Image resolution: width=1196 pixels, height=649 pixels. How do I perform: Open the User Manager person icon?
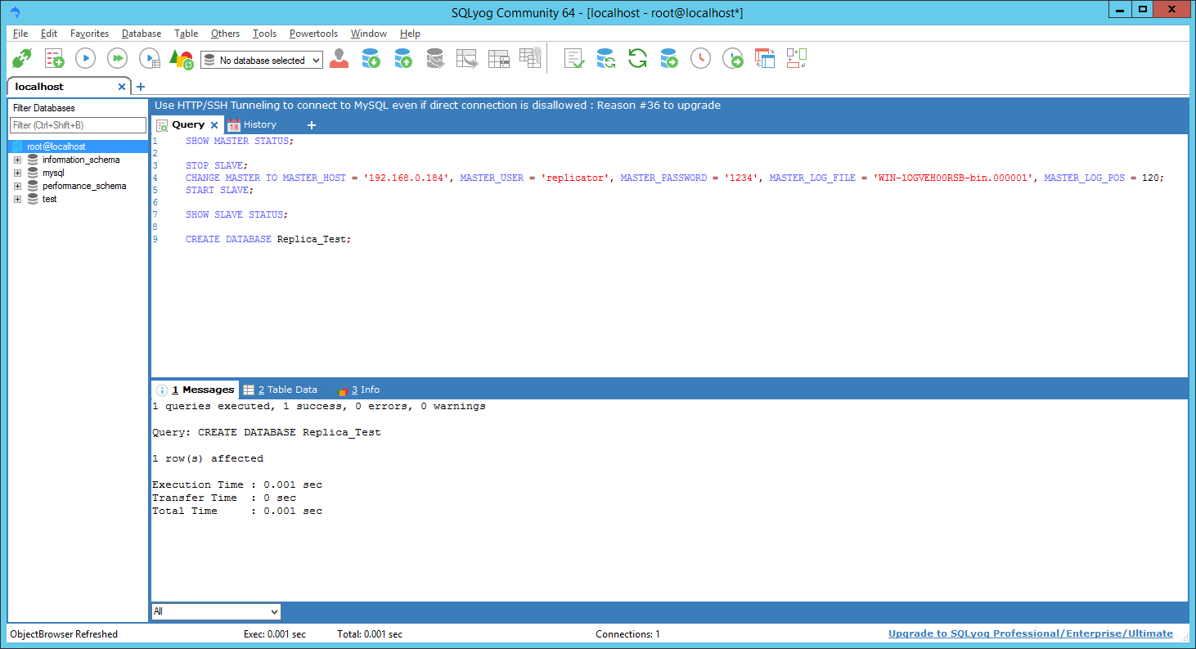[339, 59]
